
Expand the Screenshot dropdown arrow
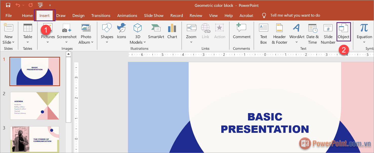click(x=67, y=42)
